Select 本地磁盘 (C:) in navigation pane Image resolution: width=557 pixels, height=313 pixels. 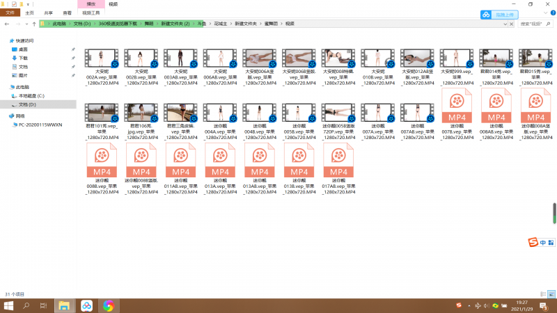click(x=31, y=95)
